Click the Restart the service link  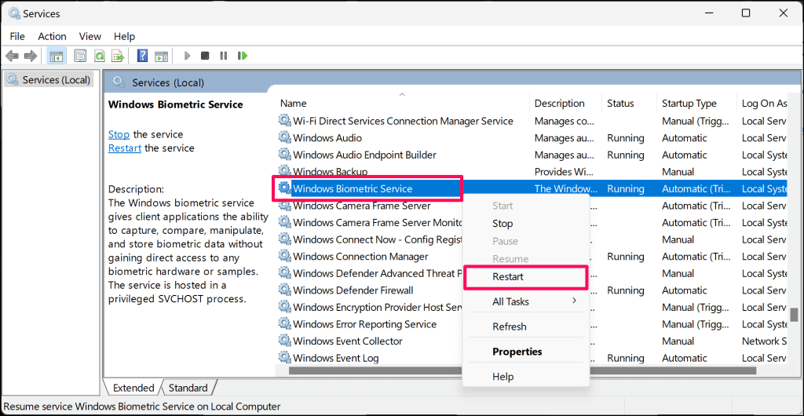click(125, 148)
